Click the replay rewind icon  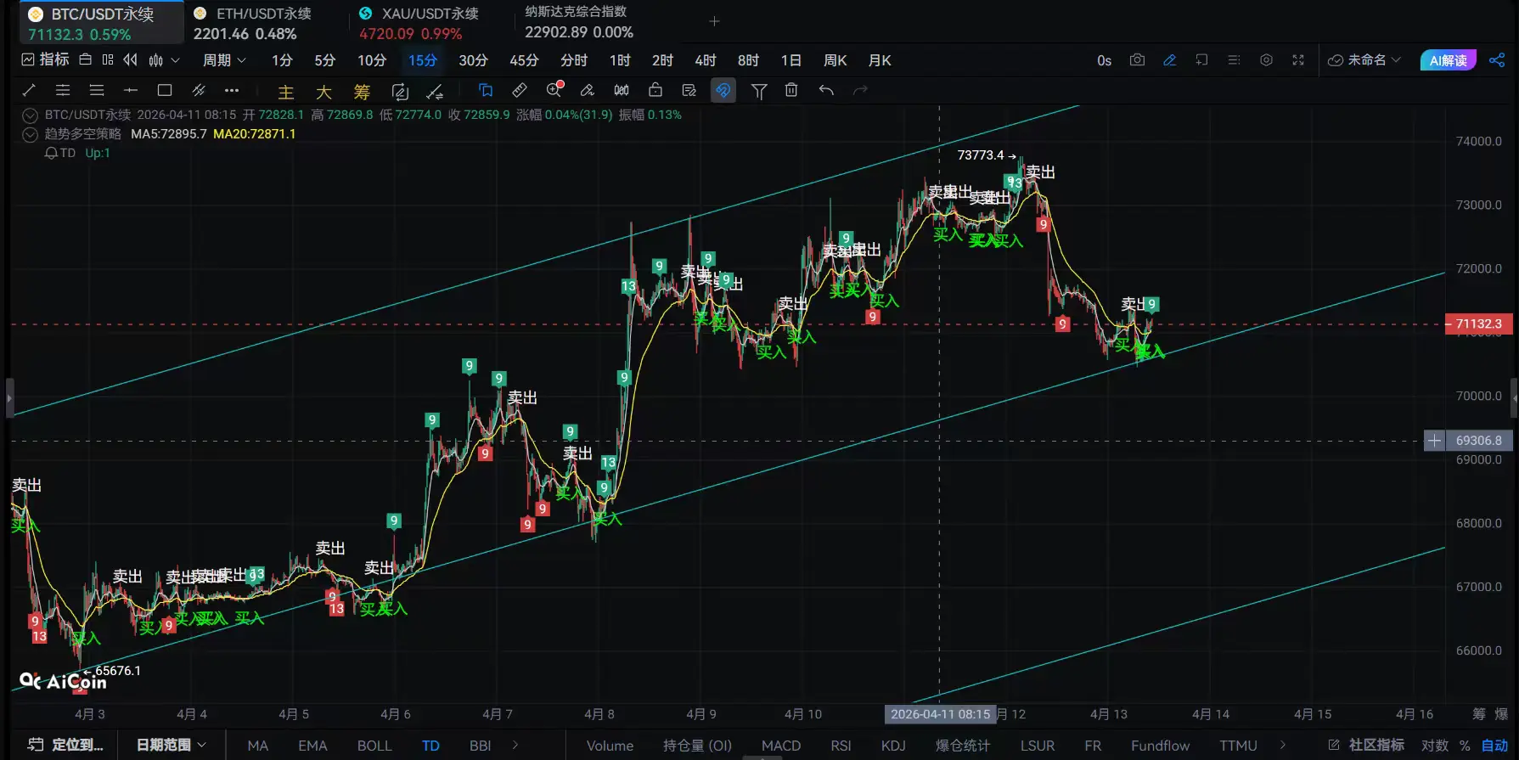[x=130, y=59]
